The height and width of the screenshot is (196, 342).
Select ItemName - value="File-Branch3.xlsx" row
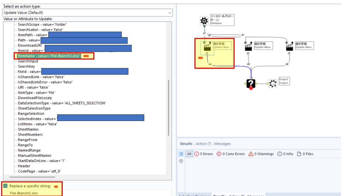coord(49,56)
